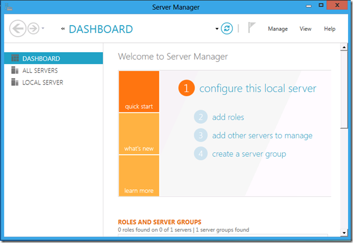Open the notifications flag
The image size is (353, 243).
click(252, 27)
